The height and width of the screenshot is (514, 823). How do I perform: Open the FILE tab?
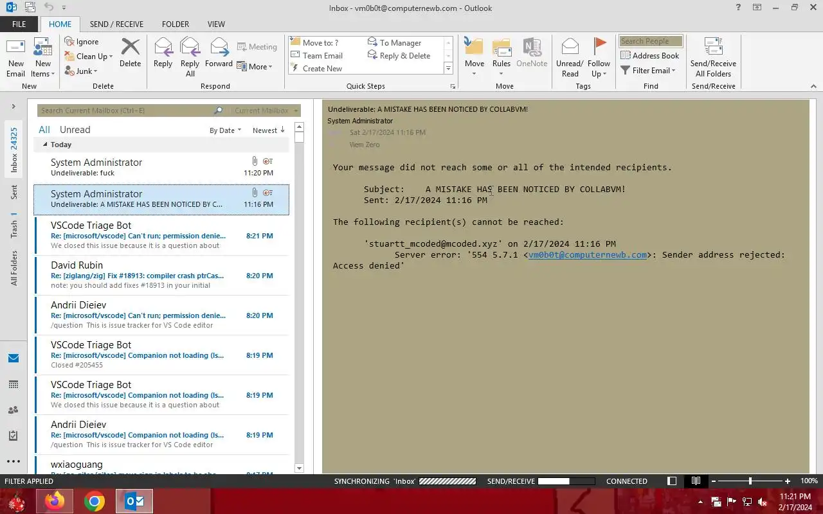point(19,24)
